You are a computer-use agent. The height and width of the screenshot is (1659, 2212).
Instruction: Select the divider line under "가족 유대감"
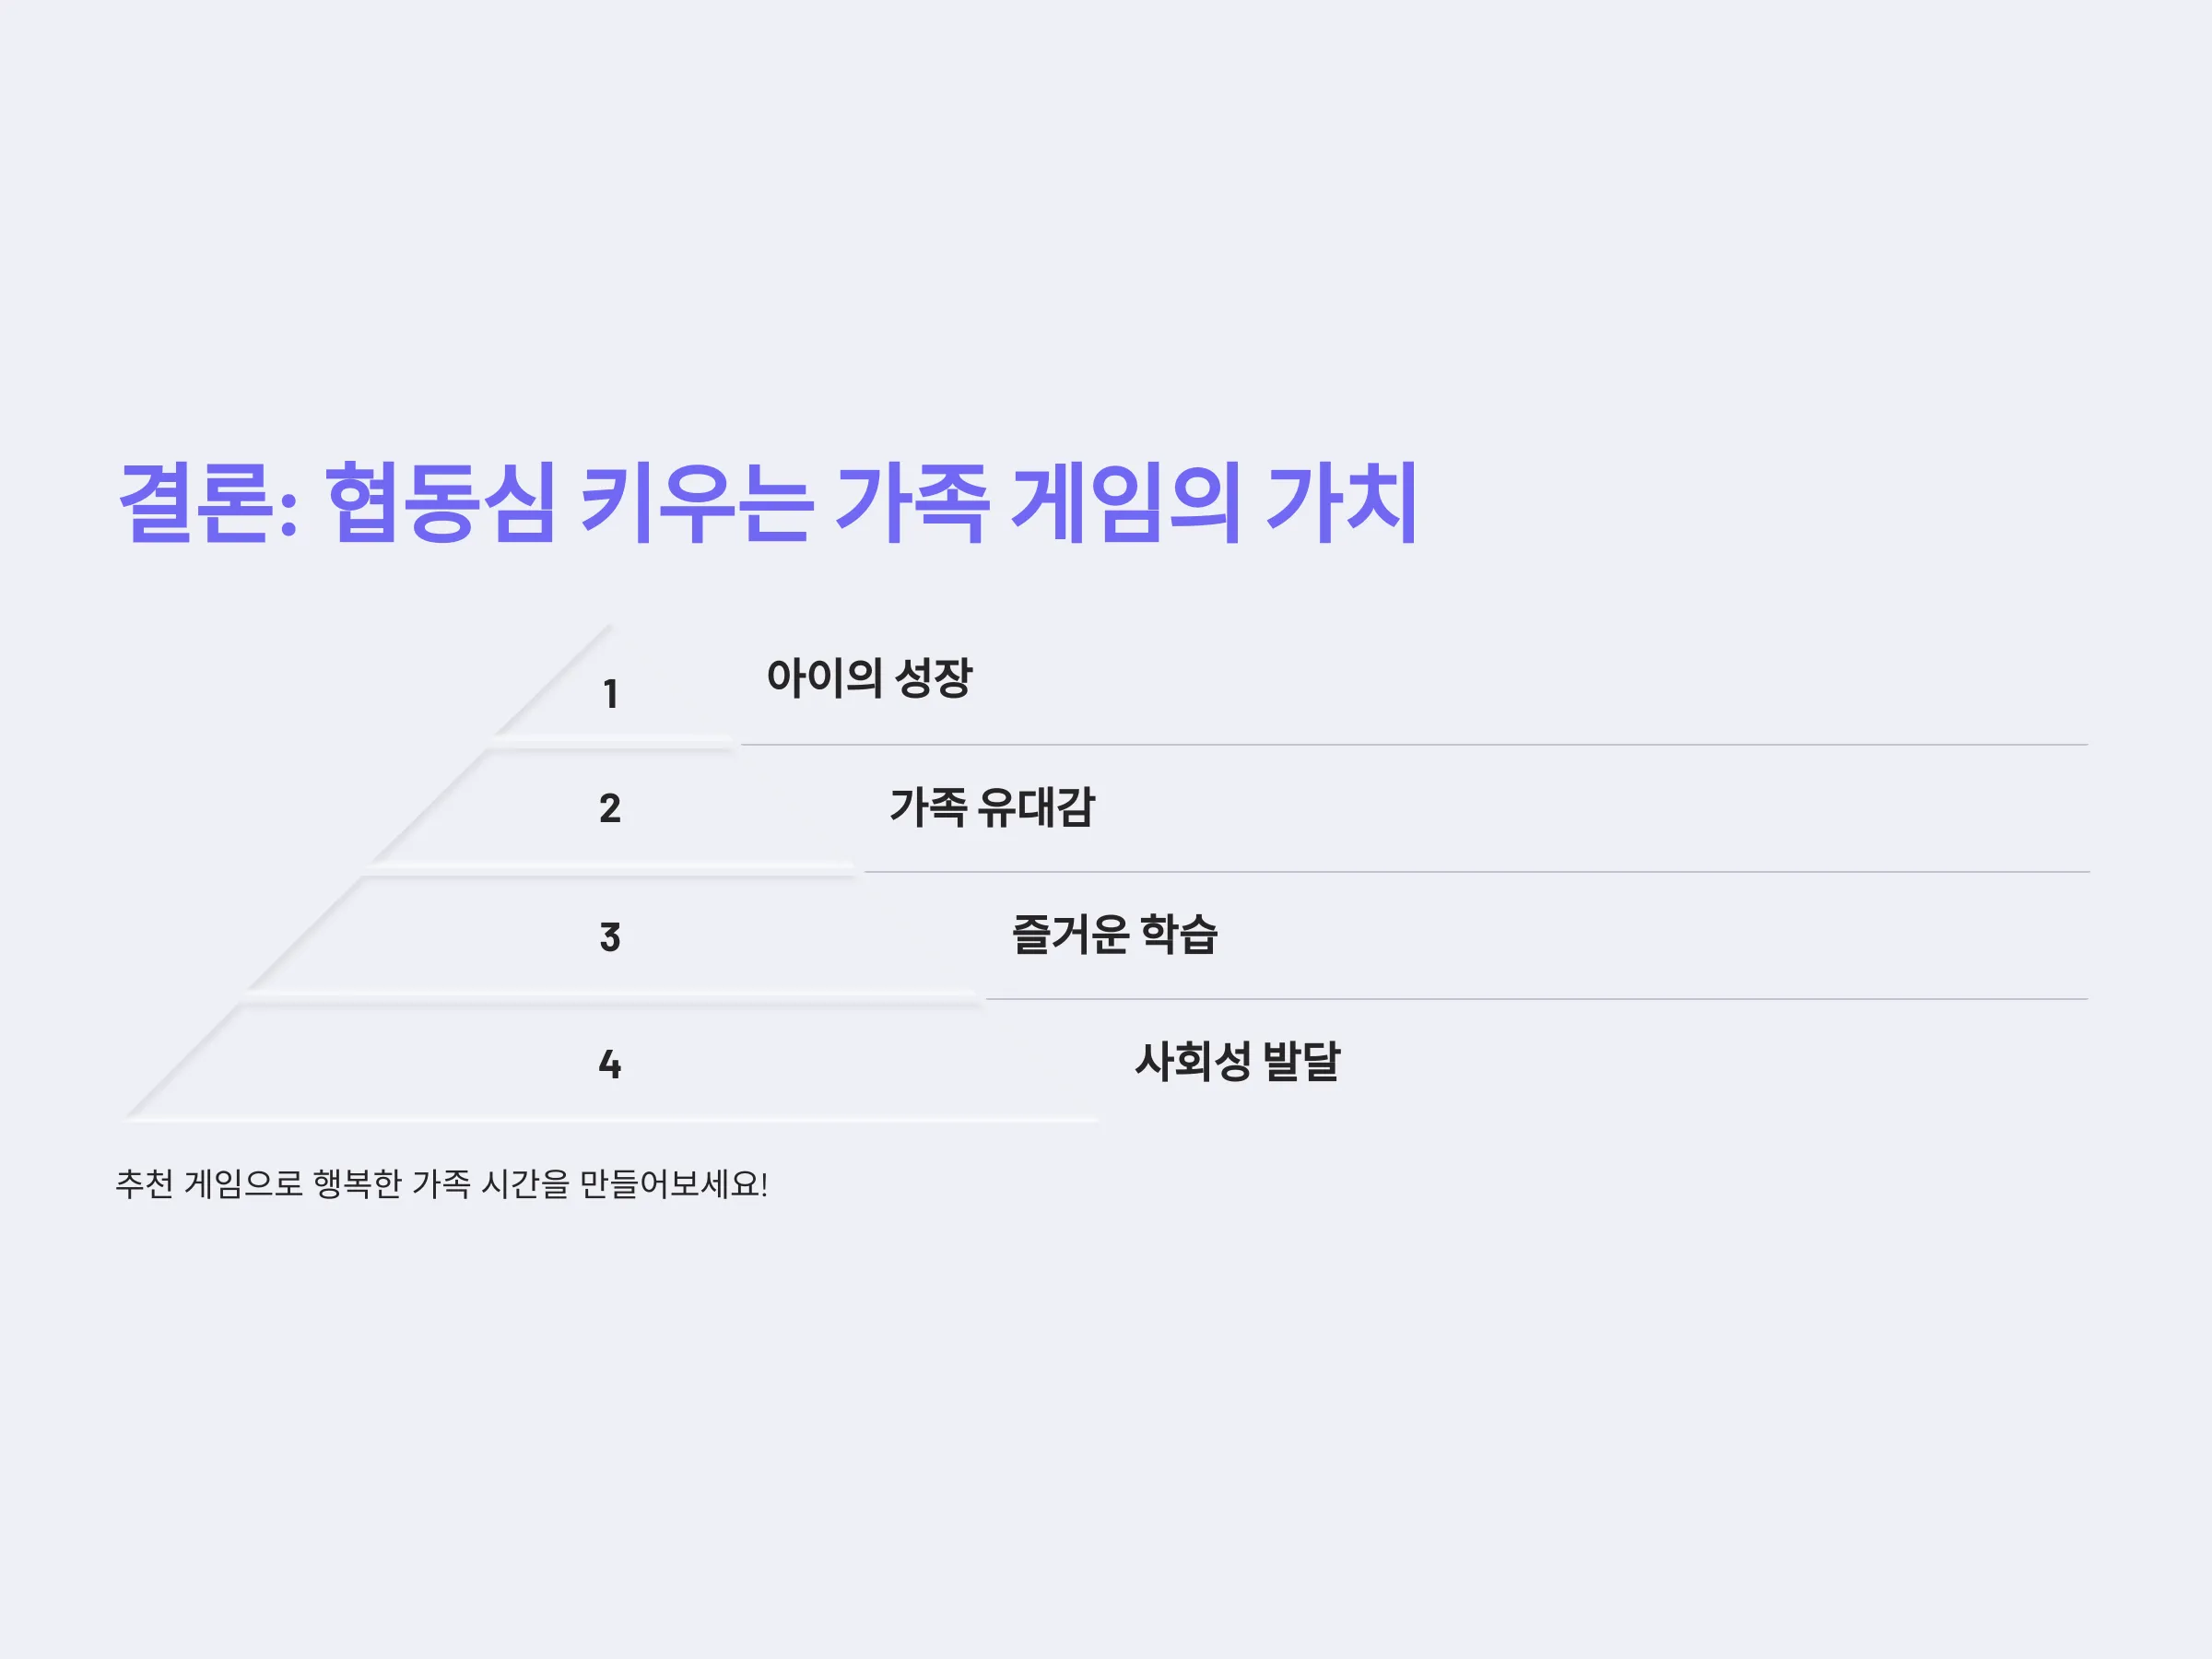[x=1477, y=872]
